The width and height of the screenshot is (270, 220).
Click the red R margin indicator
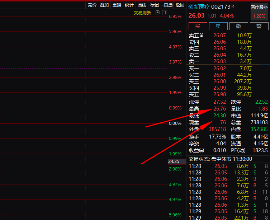[233, 6]
